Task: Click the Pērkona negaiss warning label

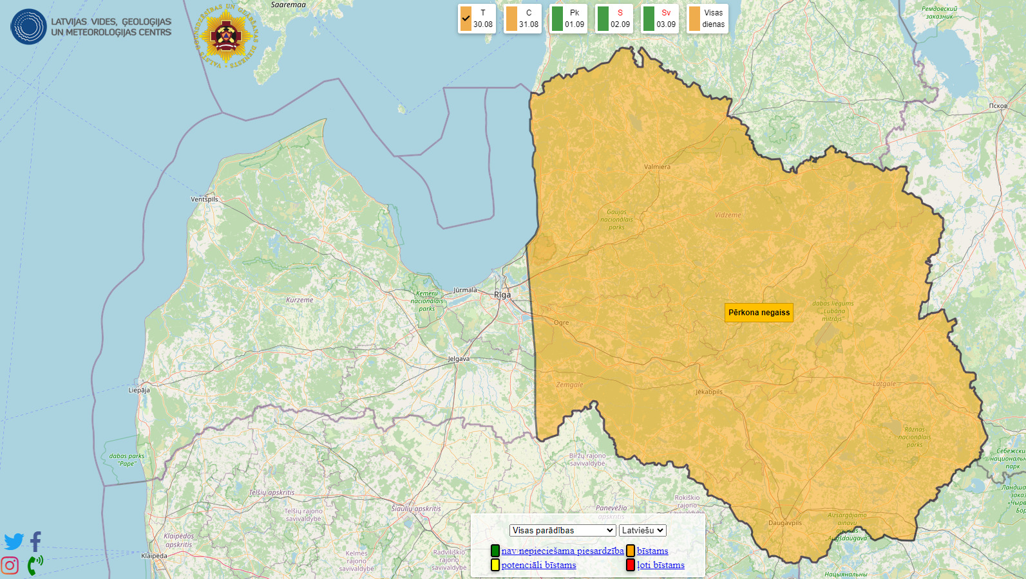Action: tap(759, 313)
